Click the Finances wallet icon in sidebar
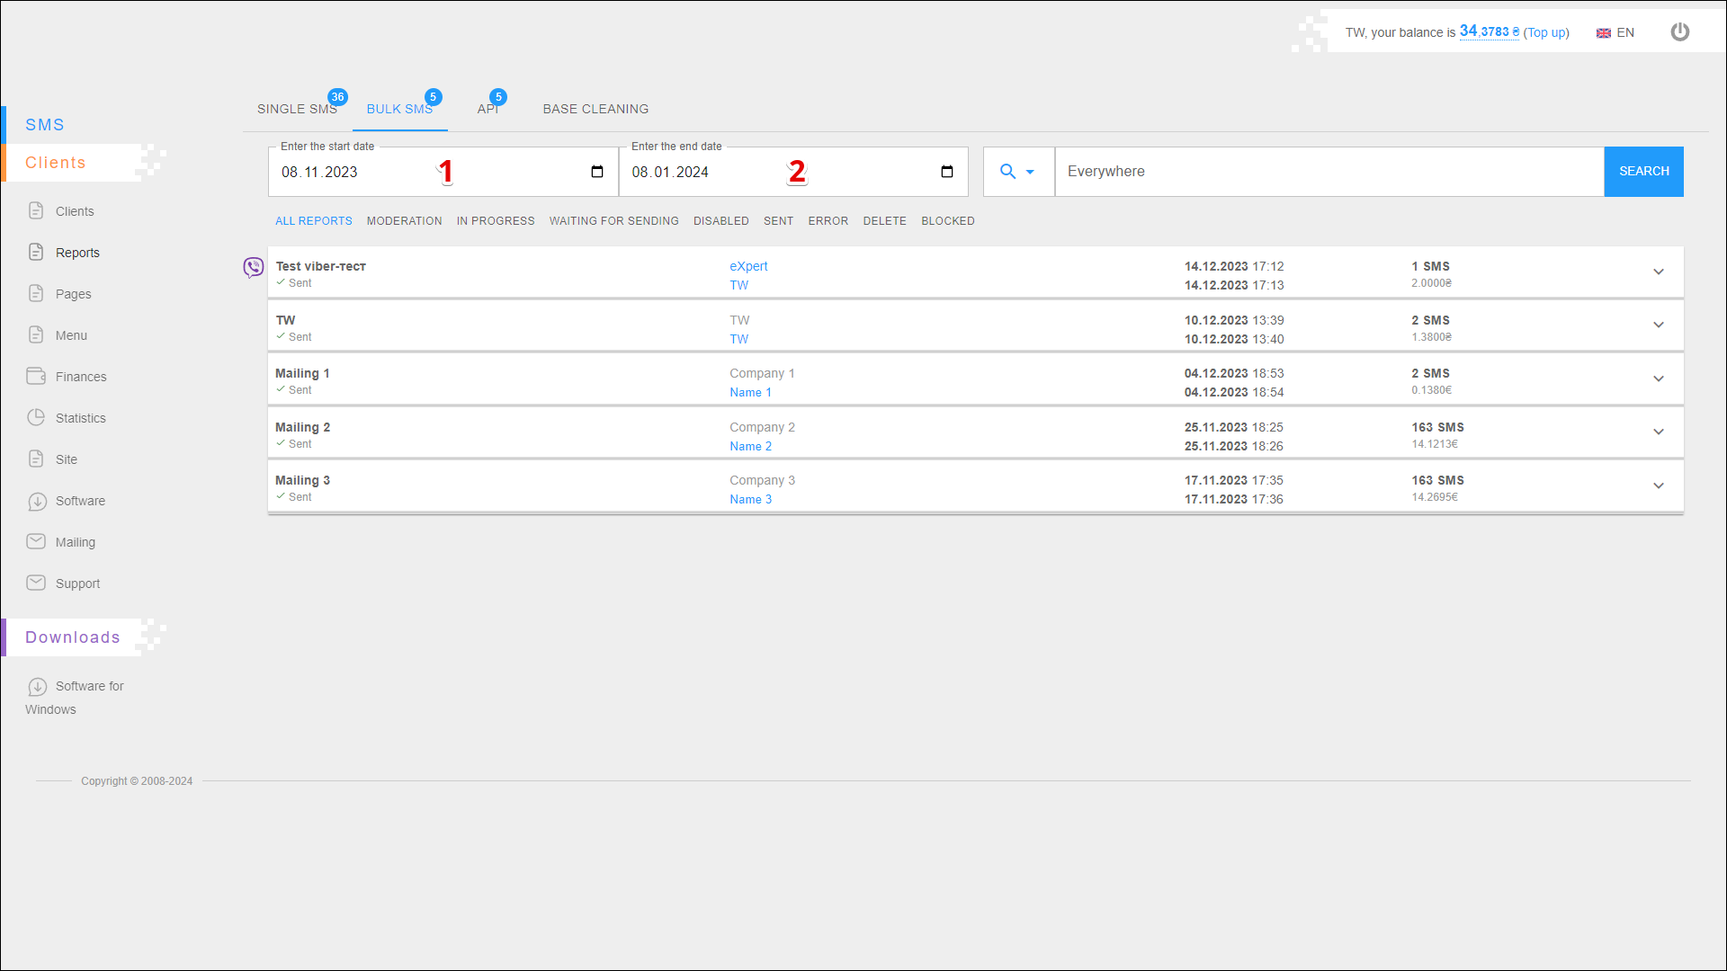This screenshot has height=971, width=1727. (x=36, y=376)
